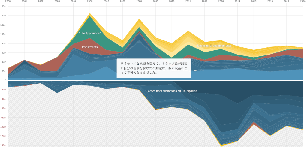Select the 2015 year marker

point(254,1)
